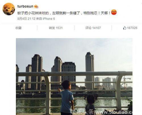This screenshot has width=142, height=115.
Task: Click the boy in blue shirt
Action: (67, 98)
